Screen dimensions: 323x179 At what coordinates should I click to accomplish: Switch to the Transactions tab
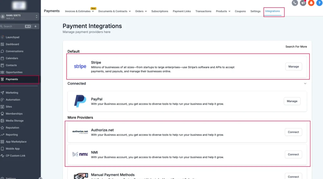203,11
